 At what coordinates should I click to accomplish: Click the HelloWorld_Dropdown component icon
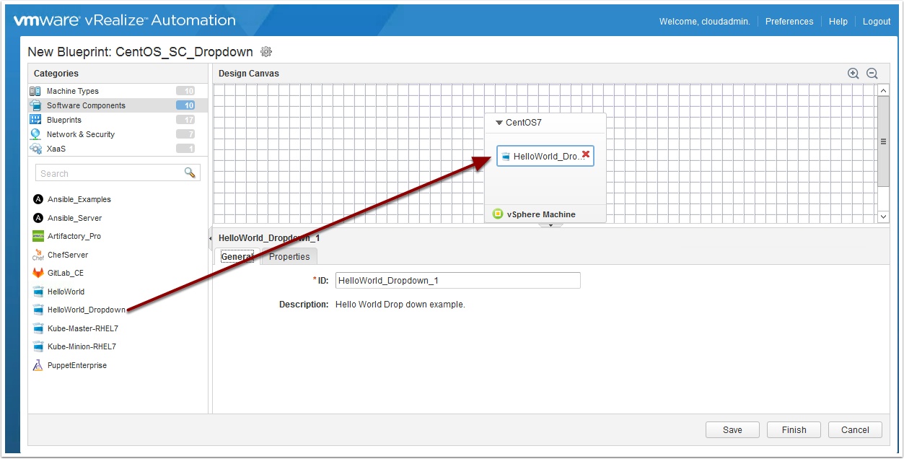[38, 310]
